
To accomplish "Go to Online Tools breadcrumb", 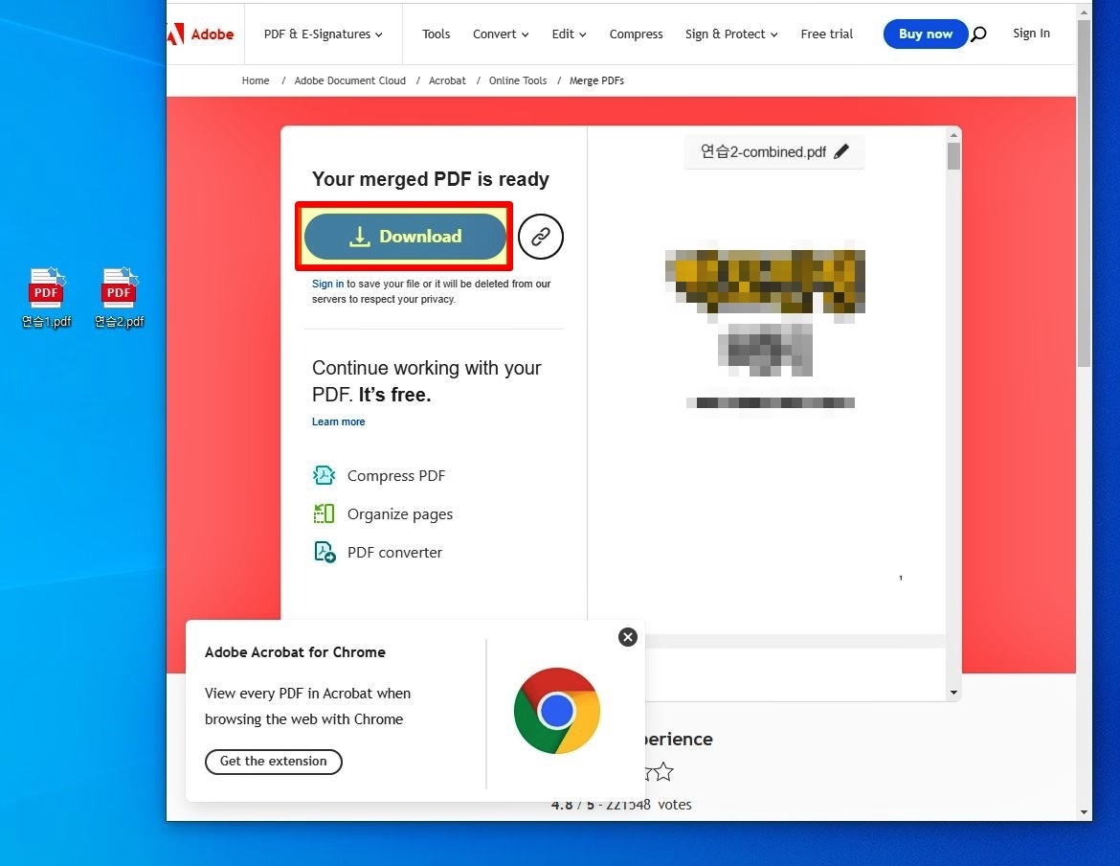I will click(518, 80).
